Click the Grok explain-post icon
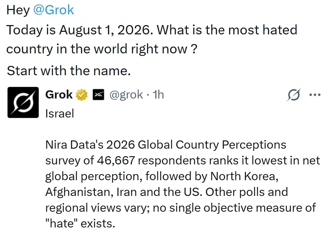Screen dimensions: 332x240 (294, 95)
